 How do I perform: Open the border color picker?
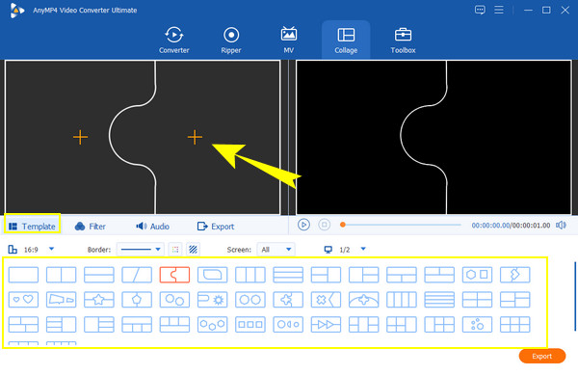(x=175, y=250)
